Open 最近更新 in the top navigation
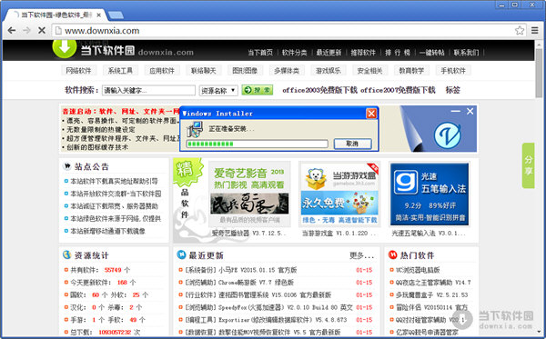 pyautogui.click(x=329, y=53)
